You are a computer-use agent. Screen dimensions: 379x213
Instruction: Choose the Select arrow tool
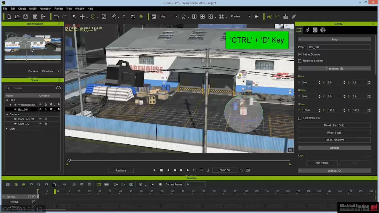click(x=74, y=17)
